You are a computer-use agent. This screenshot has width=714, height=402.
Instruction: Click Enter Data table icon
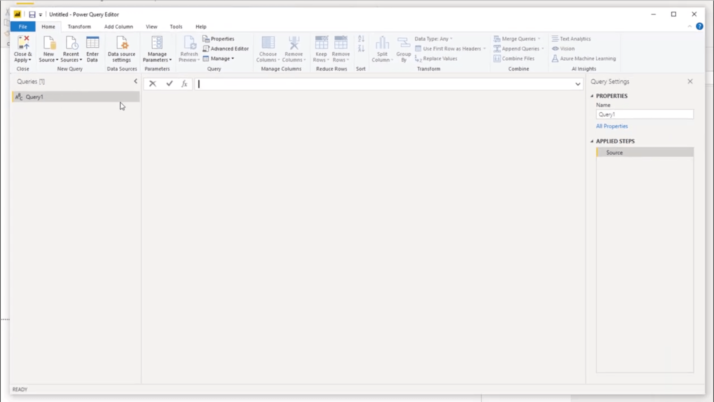coord(92,43)
